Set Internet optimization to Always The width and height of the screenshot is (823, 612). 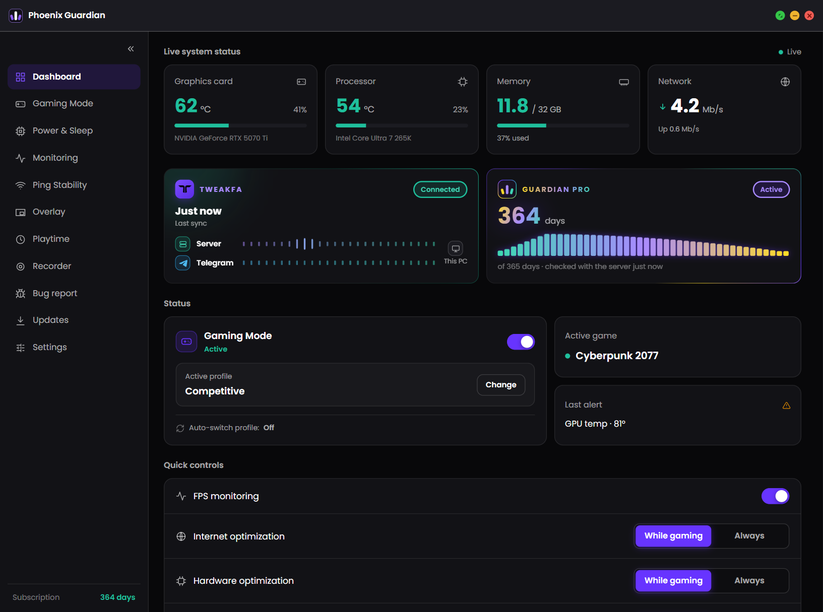(x=749, y=536)
